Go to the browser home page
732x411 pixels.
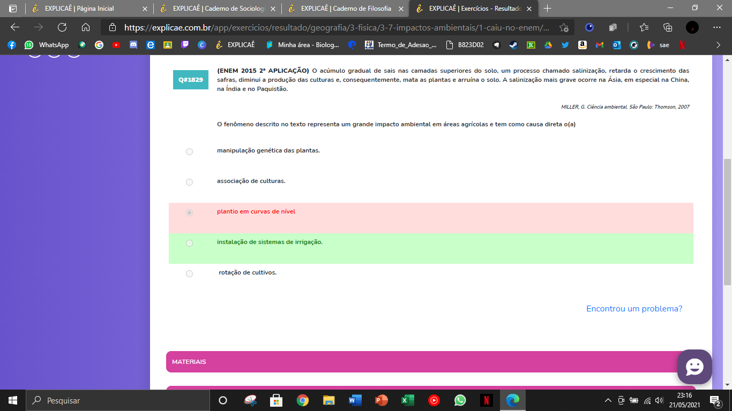point(86,27)
